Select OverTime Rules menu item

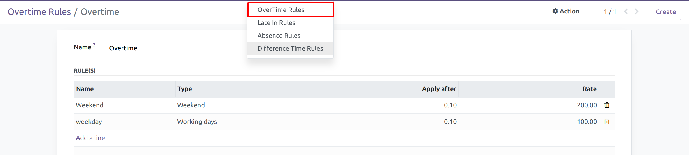coord(281,10)
